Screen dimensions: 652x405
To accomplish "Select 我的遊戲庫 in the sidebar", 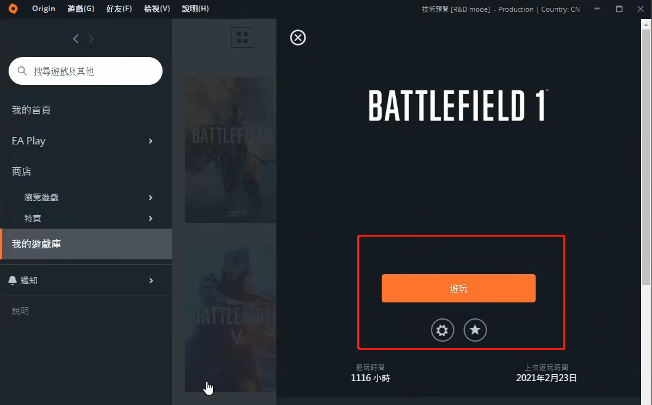I will (x=86, y=244).
